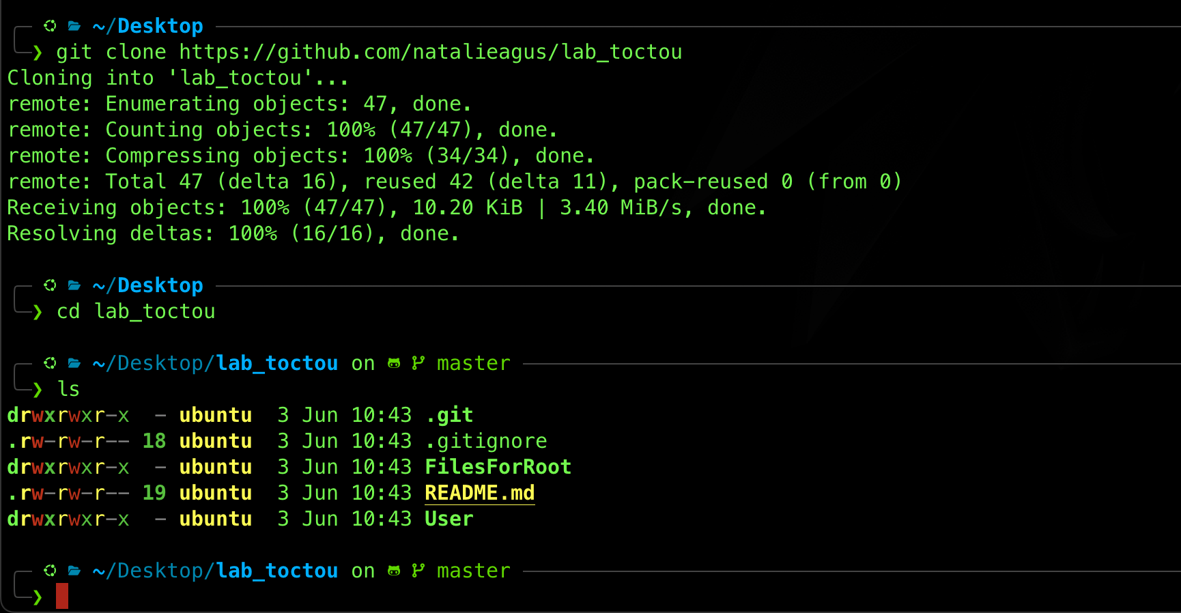The image size is (1181, 613).
Task: Click the bold lab_toctou path in last prompt
Action: [277, 571]
